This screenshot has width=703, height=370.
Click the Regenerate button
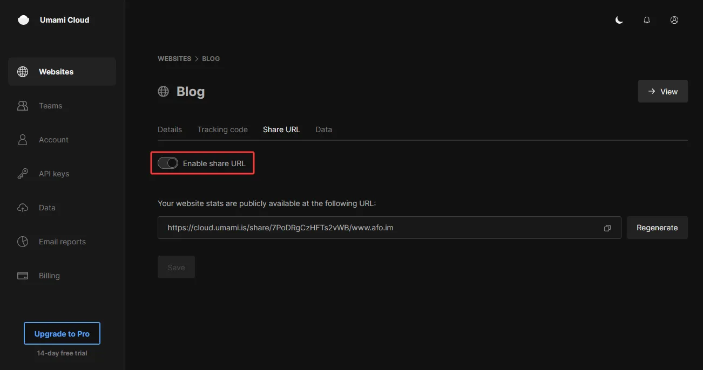coord(657,228)
